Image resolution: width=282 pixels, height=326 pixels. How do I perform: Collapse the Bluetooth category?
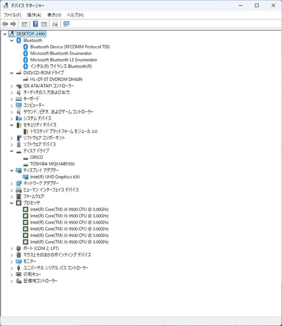click(12, 40)
